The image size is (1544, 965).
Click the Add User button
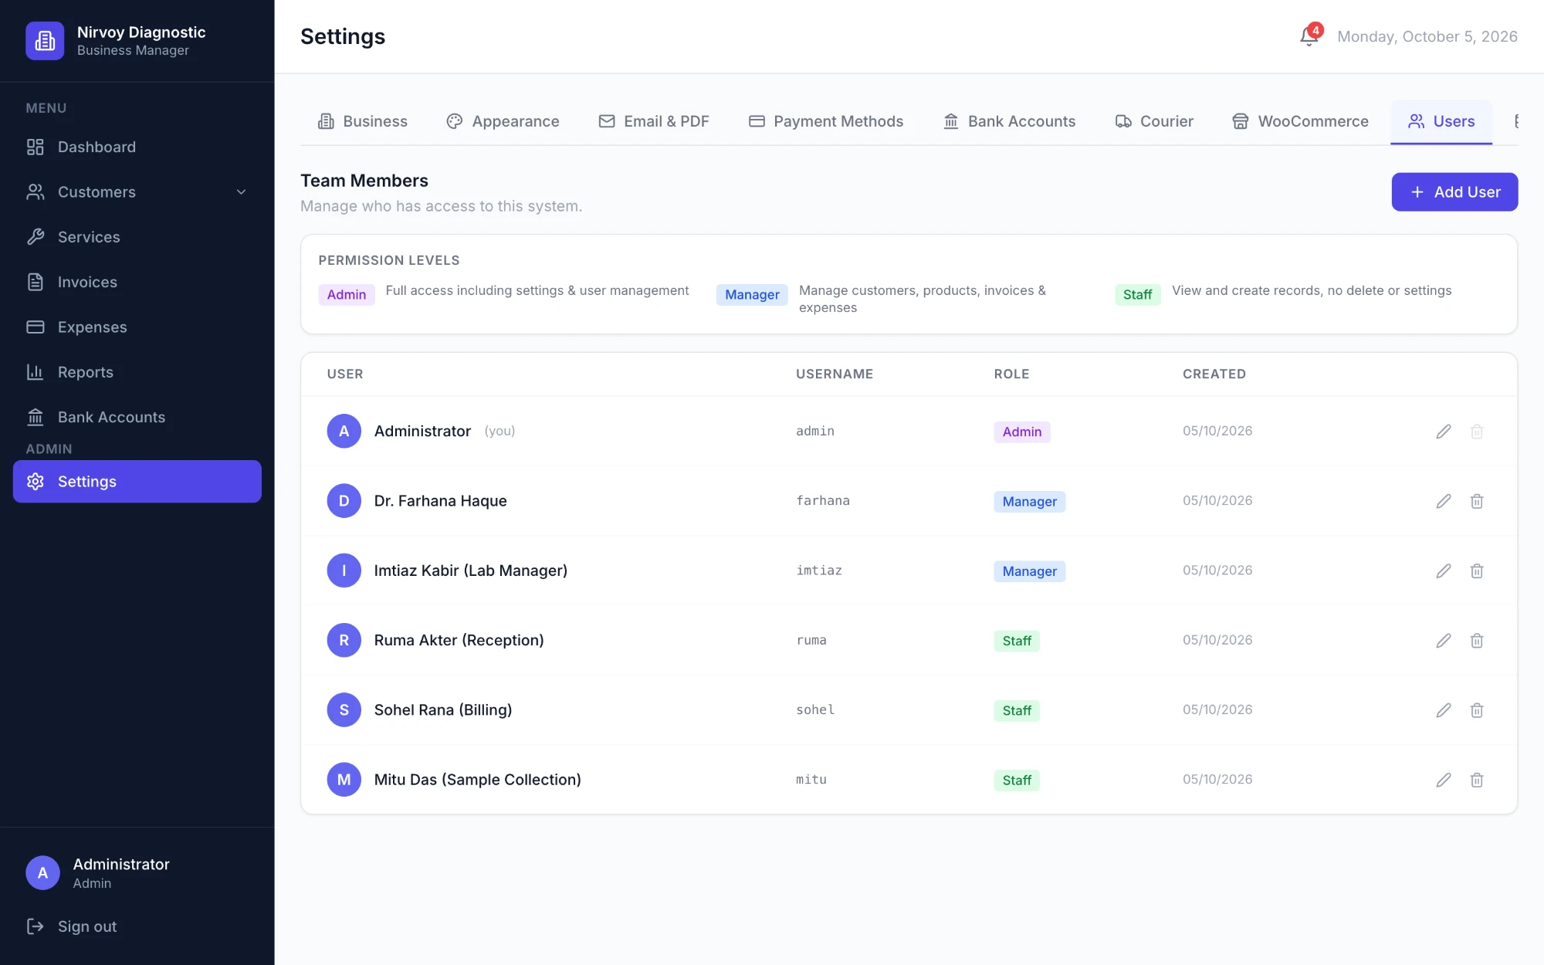coord(1454,192)
